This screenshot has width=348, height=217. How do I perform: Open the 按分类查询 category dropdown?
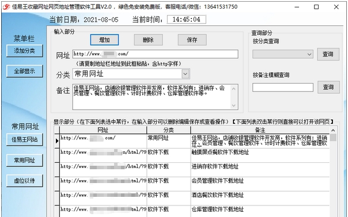[283, 54]
